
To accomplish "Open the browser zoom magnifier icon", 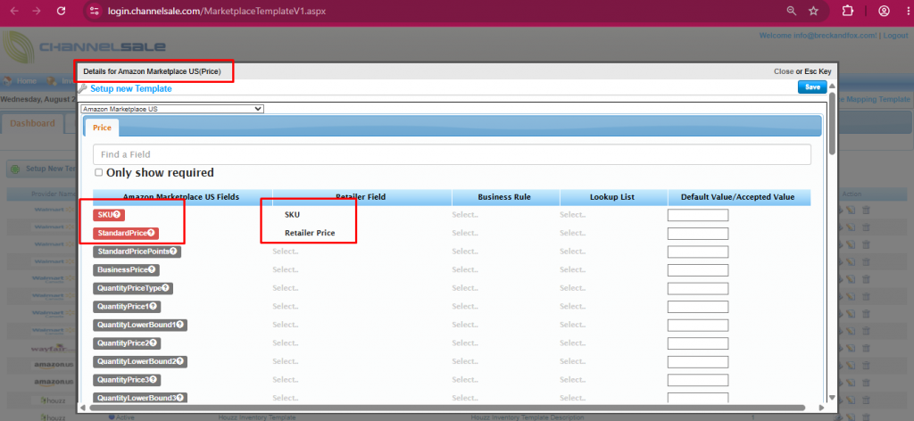I will [792, 11].
